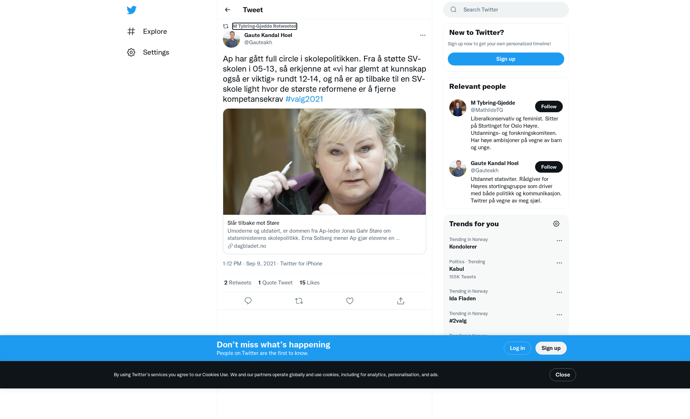Open the Explore hashtag icon
This screenshot has height=419, width=690.
[x=131, y=31]
